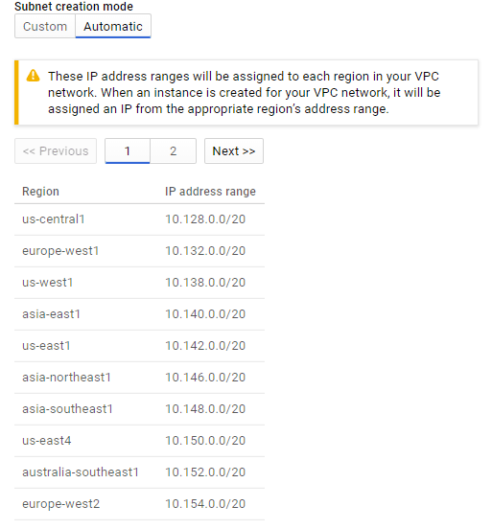Screen dimensions: 492x529
Task: Click IP range 10.132.0.0/20
Action: (x=205, y=251)
